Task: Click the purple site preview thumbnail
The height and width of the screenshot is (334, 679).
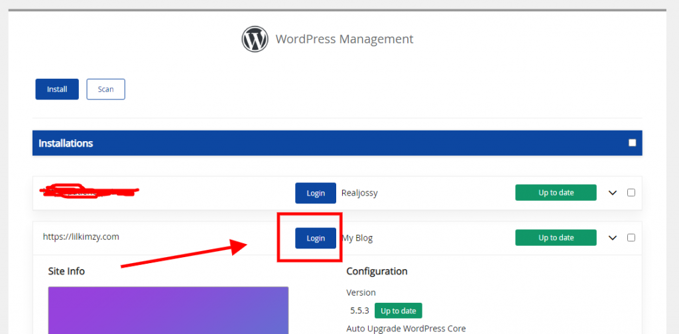Action: click(168, 310)
